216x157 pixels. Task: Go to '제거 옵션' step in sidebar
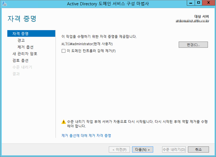[25, 47]
